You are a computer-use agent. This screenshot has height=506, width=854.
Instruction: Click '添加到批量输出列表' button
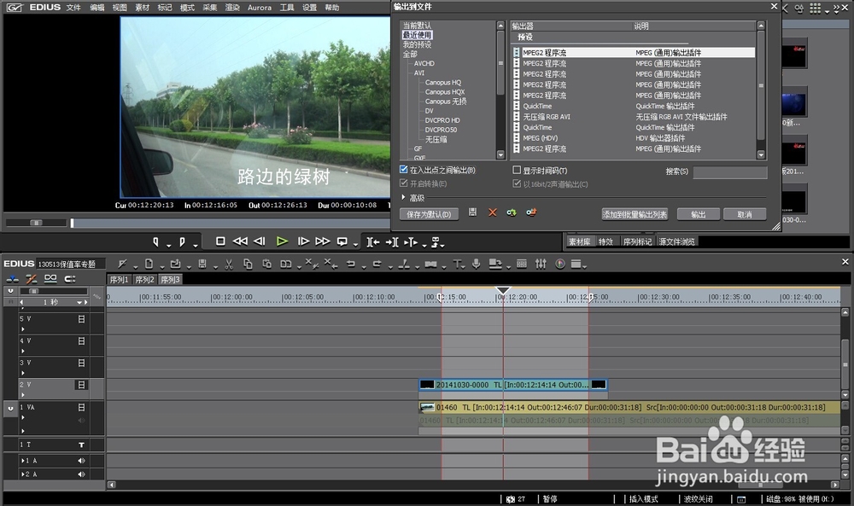coord(635,214)
